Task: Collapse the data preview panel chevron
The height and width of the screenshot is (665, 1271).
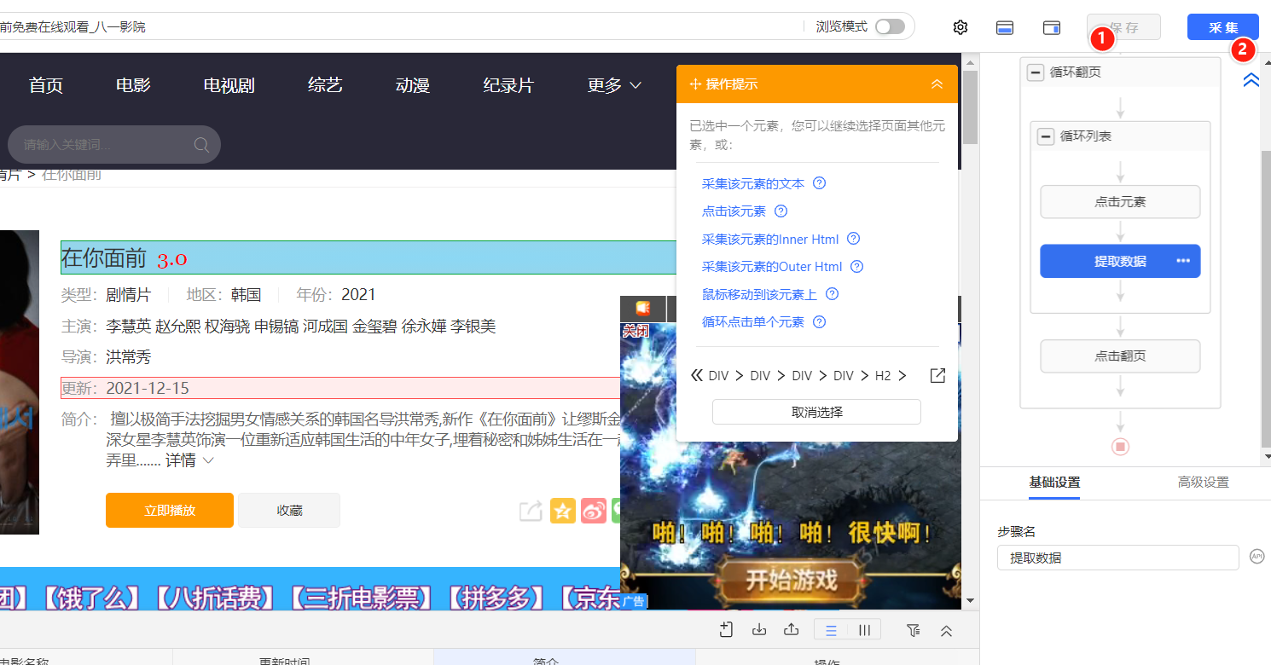Action: [x=946, y=630]
